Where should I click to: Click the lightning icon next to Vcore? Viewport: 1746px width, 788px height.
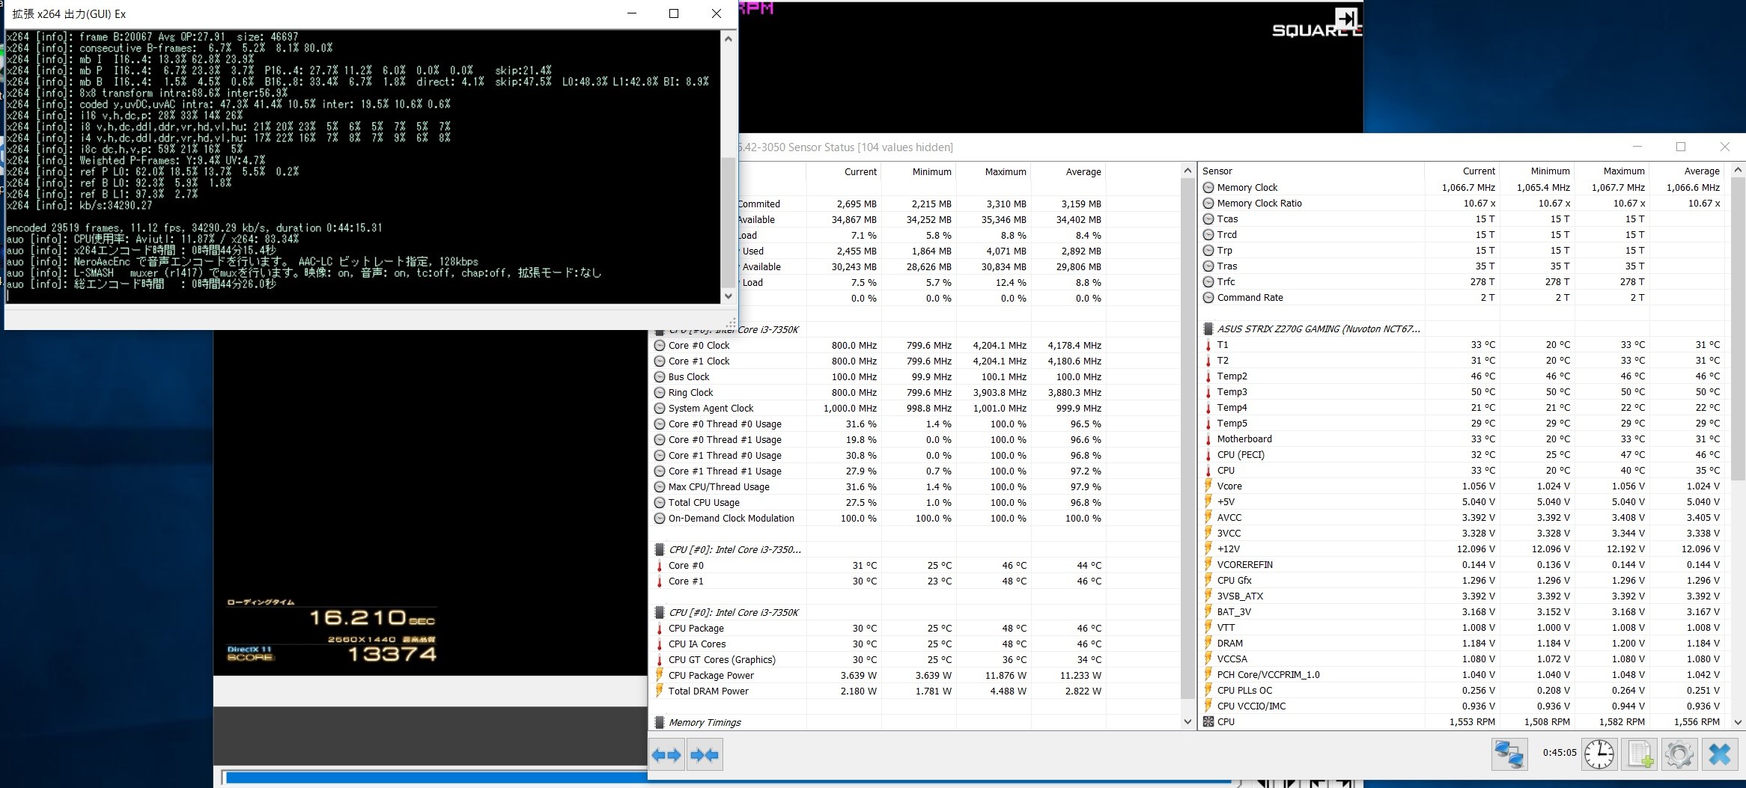(x=1208, y=486)
